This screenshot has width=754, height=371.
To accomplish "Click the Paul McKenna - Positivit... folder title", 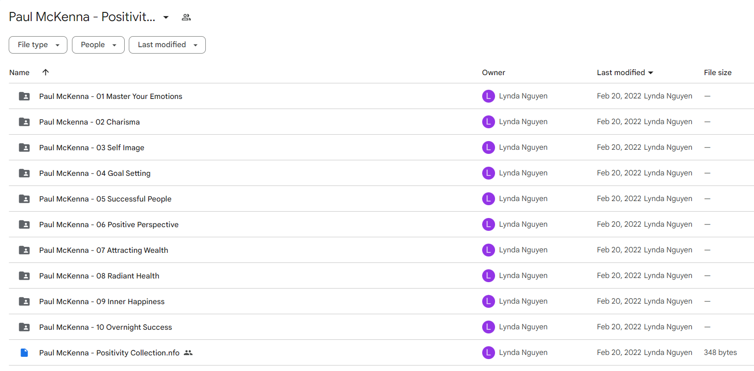I will (x=82, y=17).
